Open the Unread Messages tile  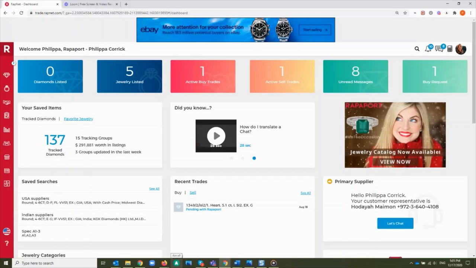tap(356, 76)
